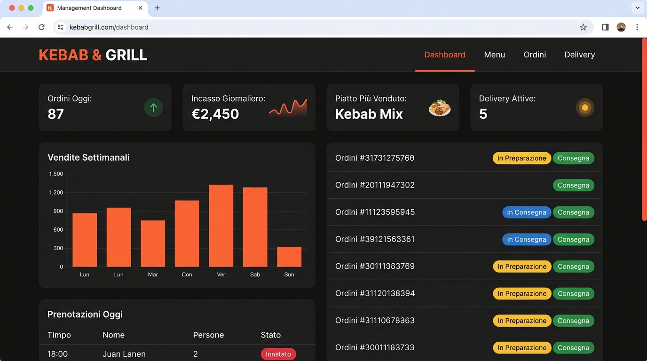The width and height of the screenshot is (647, 361).
Task: Click the bookmark star in the address bar
Action: point(583,27)
